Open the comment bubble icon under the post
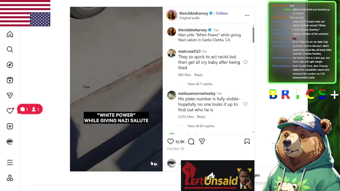Viewport: 340px width, 191px height. point(191,142)
